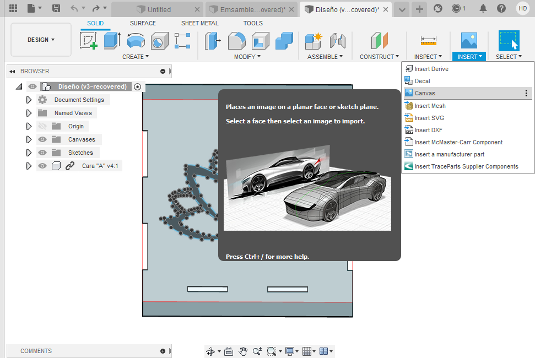Click the new design plus button

click(x=419, y=9)
